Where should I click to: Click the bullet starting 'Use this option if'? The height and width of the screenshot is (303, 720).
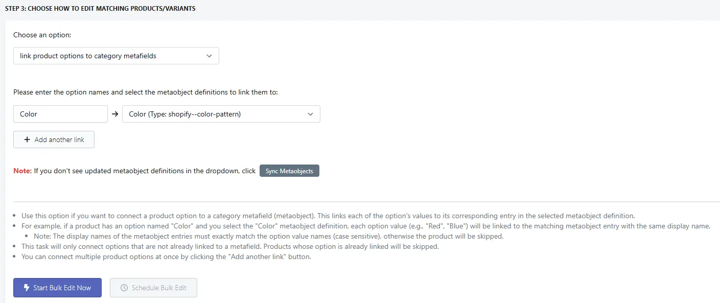[x=328, y=216]
